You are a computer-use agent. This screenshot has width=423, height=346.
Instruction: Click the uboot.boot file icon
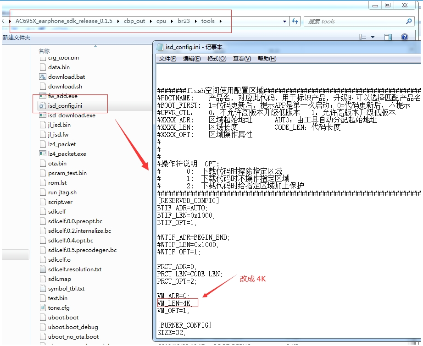tap(42, 318)
